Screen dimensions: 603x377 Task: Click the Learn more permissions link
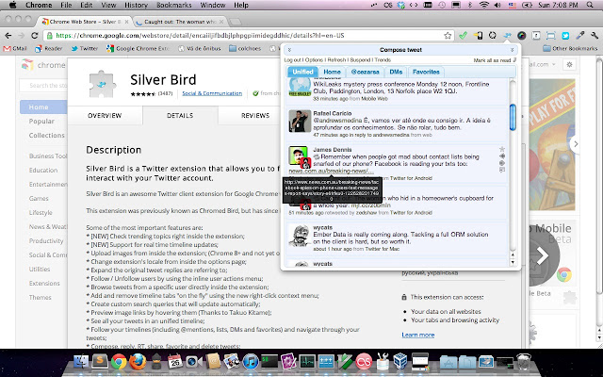(418, 335)
